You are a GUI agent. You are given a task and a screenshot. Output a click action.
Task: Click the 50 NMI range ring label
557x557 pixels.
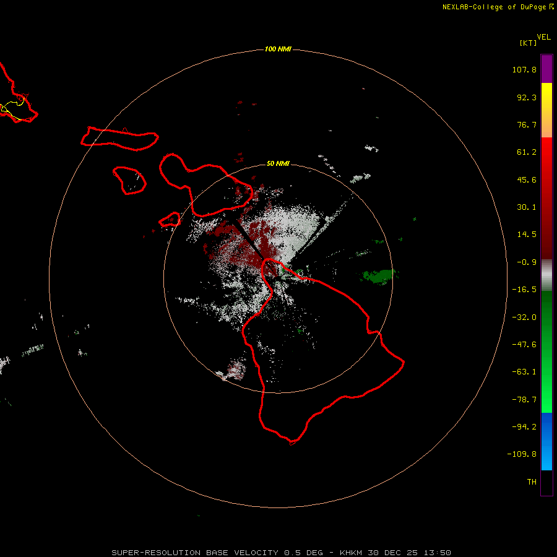(x=278, y=163)
